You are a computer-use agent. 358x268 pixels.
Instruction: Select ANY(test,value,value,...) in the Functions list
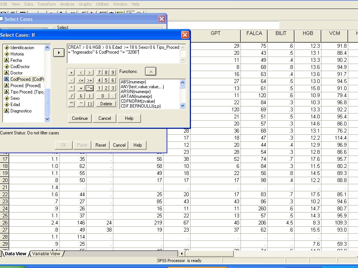pyautogui.click(x=142, y=87)
